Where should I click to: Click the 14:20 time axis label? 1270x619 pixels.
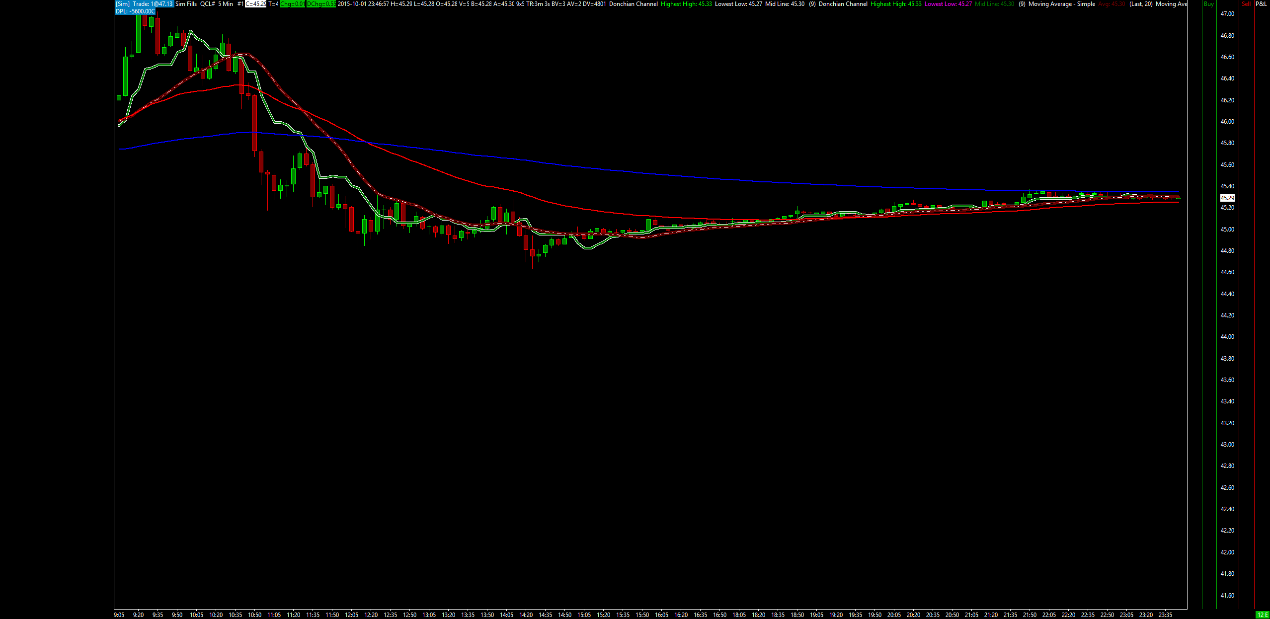pyautogui.click(x=526, y=615)
